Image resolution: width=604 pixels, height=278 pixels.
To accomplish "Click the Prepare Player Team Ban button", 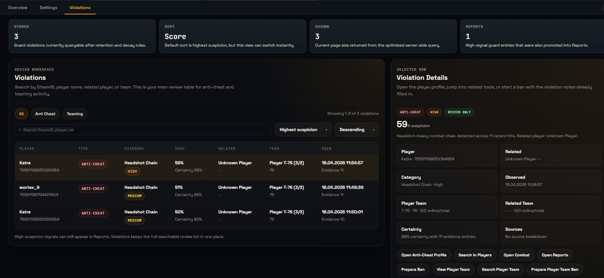I will [554, 270].
